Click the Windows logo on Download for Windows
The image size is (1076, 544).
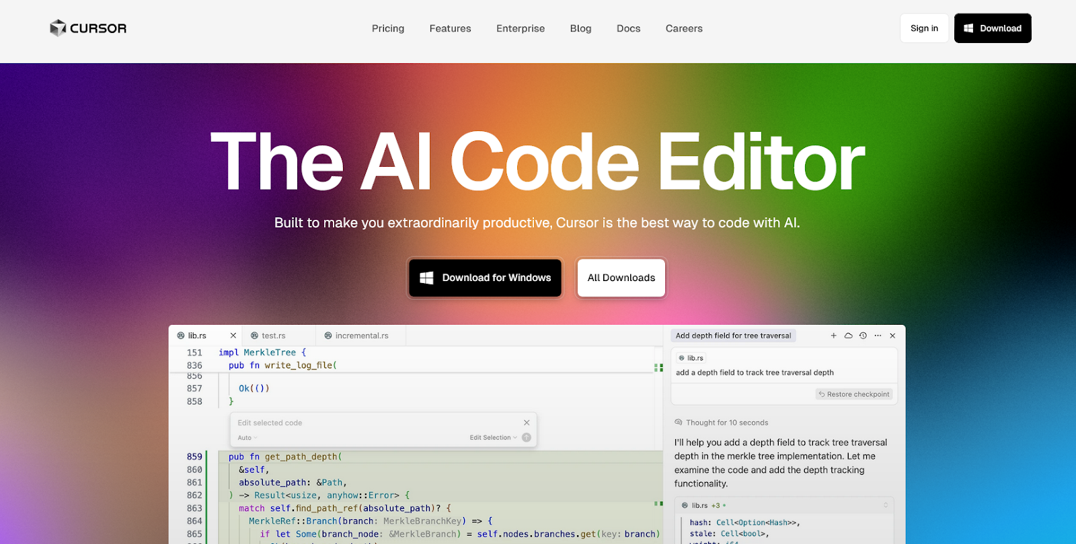[426, 278]
